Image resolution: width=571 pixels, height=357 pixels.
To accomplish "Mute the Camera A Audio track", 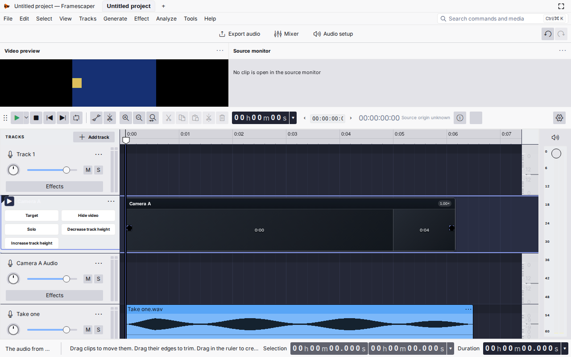I will tap(88, 279).
